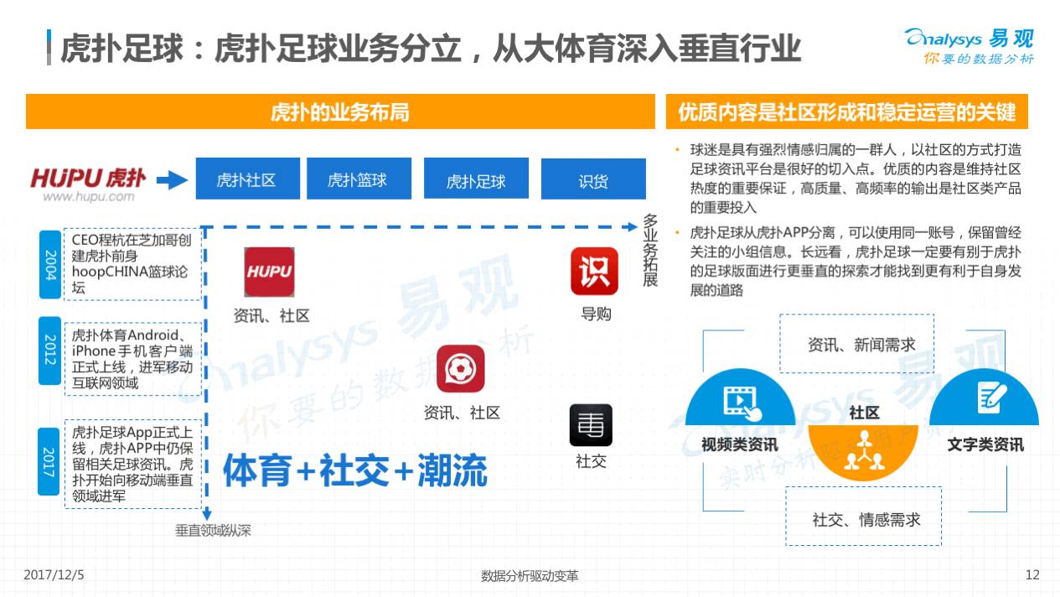Click the 2017 timeline label

[x=50, y=462]
